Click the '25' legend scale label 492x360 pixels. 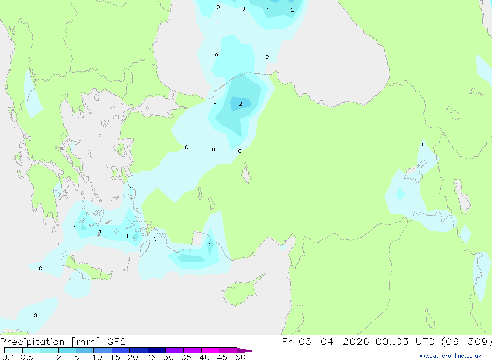[151, 357]
